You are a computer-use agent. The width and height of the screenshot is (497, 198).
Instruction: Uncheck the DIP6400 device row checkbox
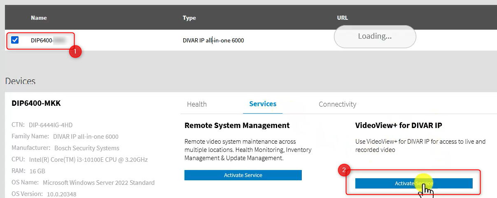coord(15,40)
